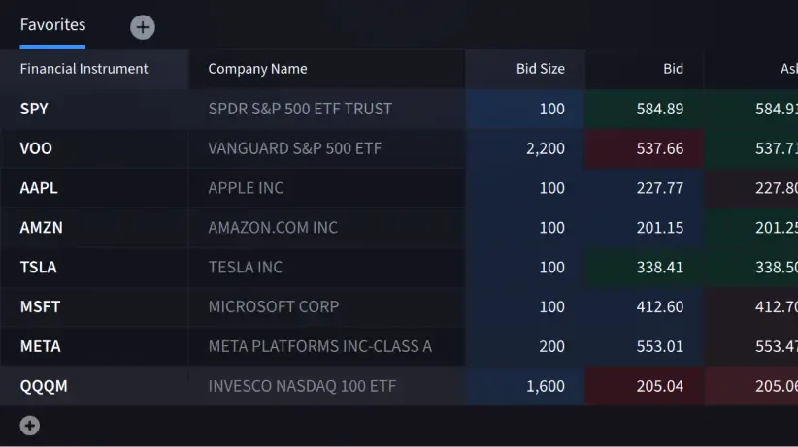Click the add row plus icon below QQQM
Screen dimensions: 798x447
tap(30, 425)
